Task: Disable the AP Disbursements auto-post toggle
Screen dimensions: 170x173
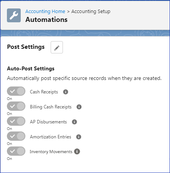Action: coord(16,121)
